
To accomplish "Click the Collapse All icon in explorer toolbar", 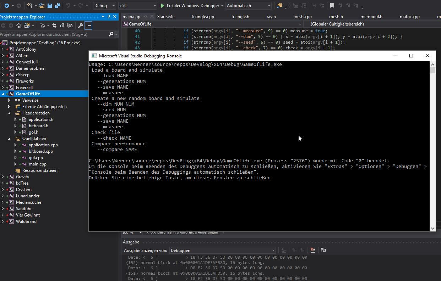I will (62, 26).
